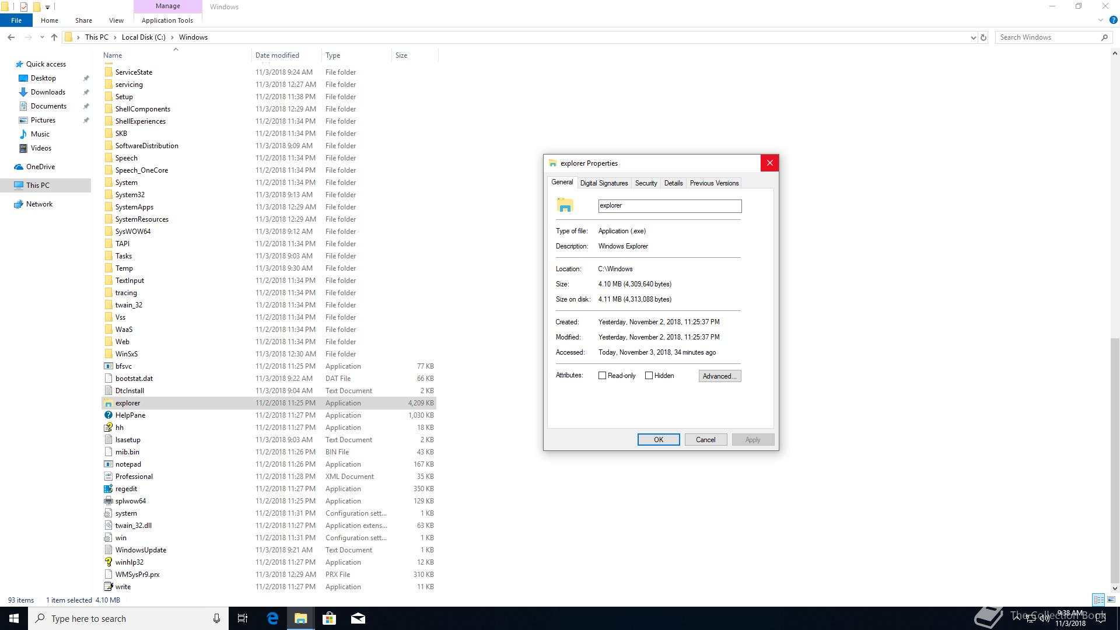Screen dimensions: 1120x630
Task: Click the write application icon
Action: (x=108, y=587)
